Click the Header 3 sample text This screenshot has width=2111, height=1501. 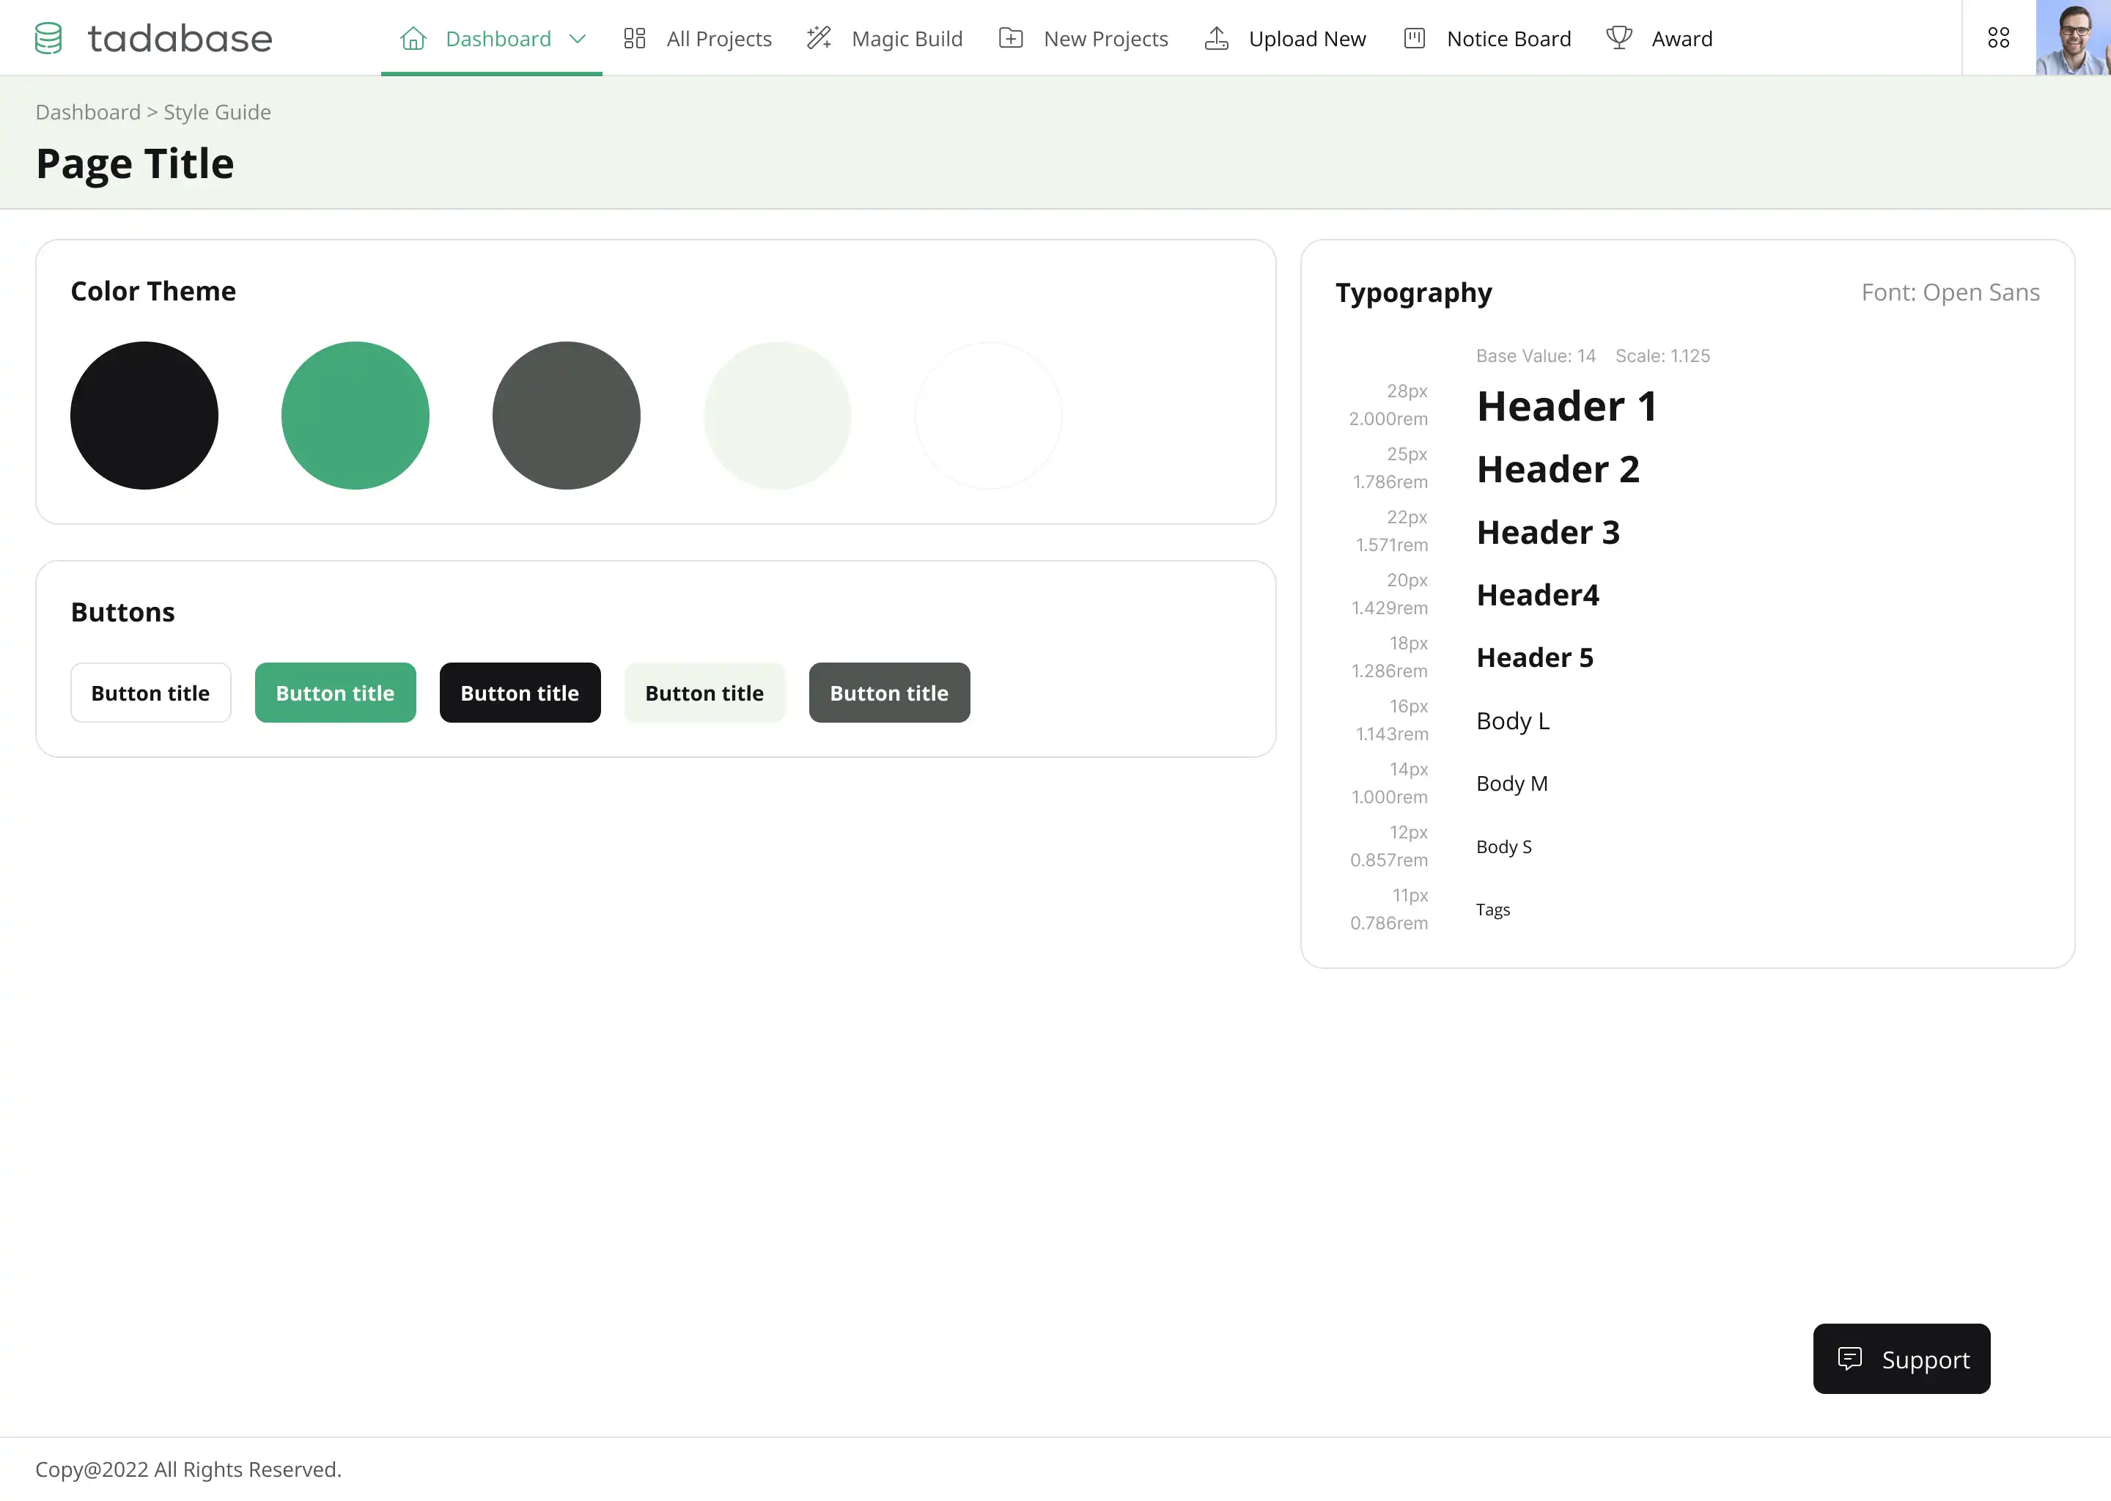[1548, 532]
